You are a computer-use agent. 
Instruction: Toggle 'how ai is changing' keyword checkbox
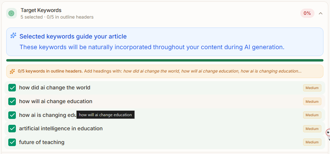click(x=12, y=115)
